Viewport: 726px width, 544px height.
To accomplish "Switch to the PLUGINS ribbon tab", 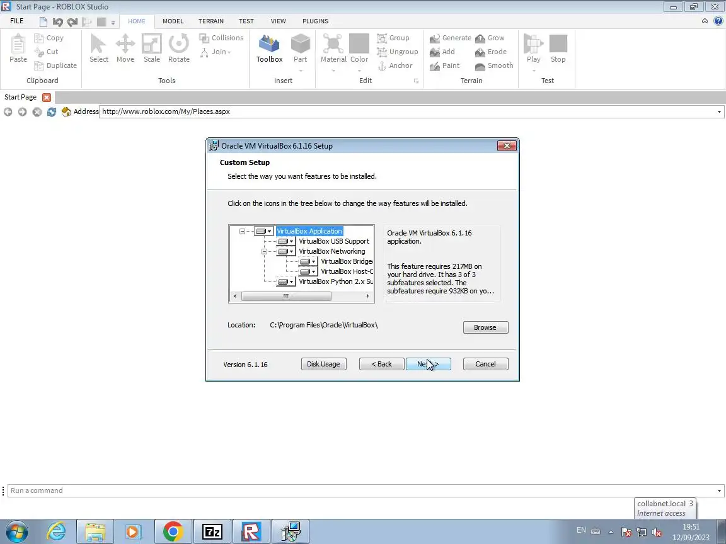I will coord(315,21).
